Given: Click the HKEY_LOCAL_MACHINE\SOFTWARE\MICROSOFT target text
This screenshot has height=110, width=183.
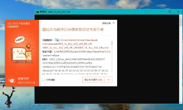Looking at the screenshot, I should click(x=77, y=59).
